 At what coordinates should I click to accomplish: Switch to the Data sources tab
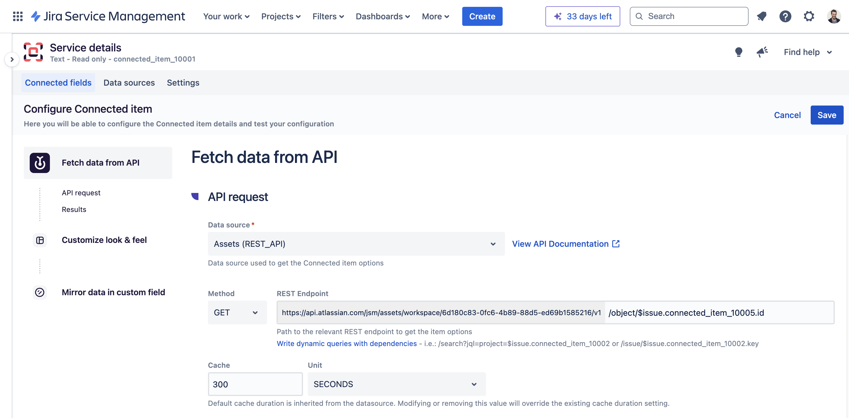coord(129,82)
